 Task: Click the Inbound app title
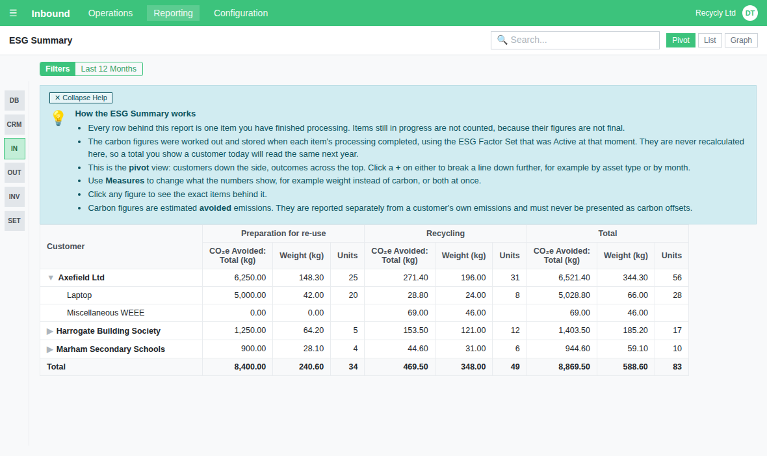(x=51, y=13)
